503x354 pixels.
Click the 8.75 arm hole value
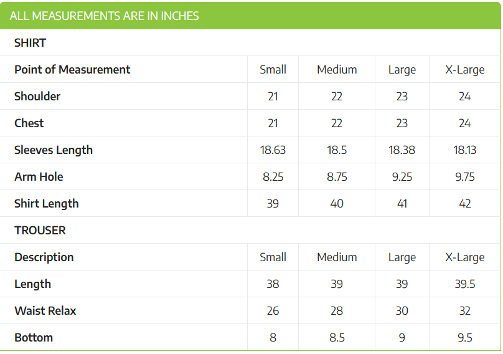[x=337, y=177]
